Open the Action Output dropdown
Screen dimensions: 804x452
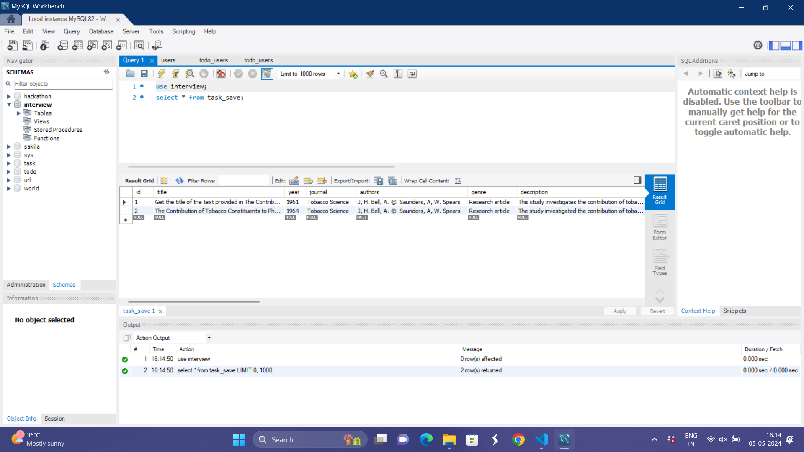pos(209,338)
